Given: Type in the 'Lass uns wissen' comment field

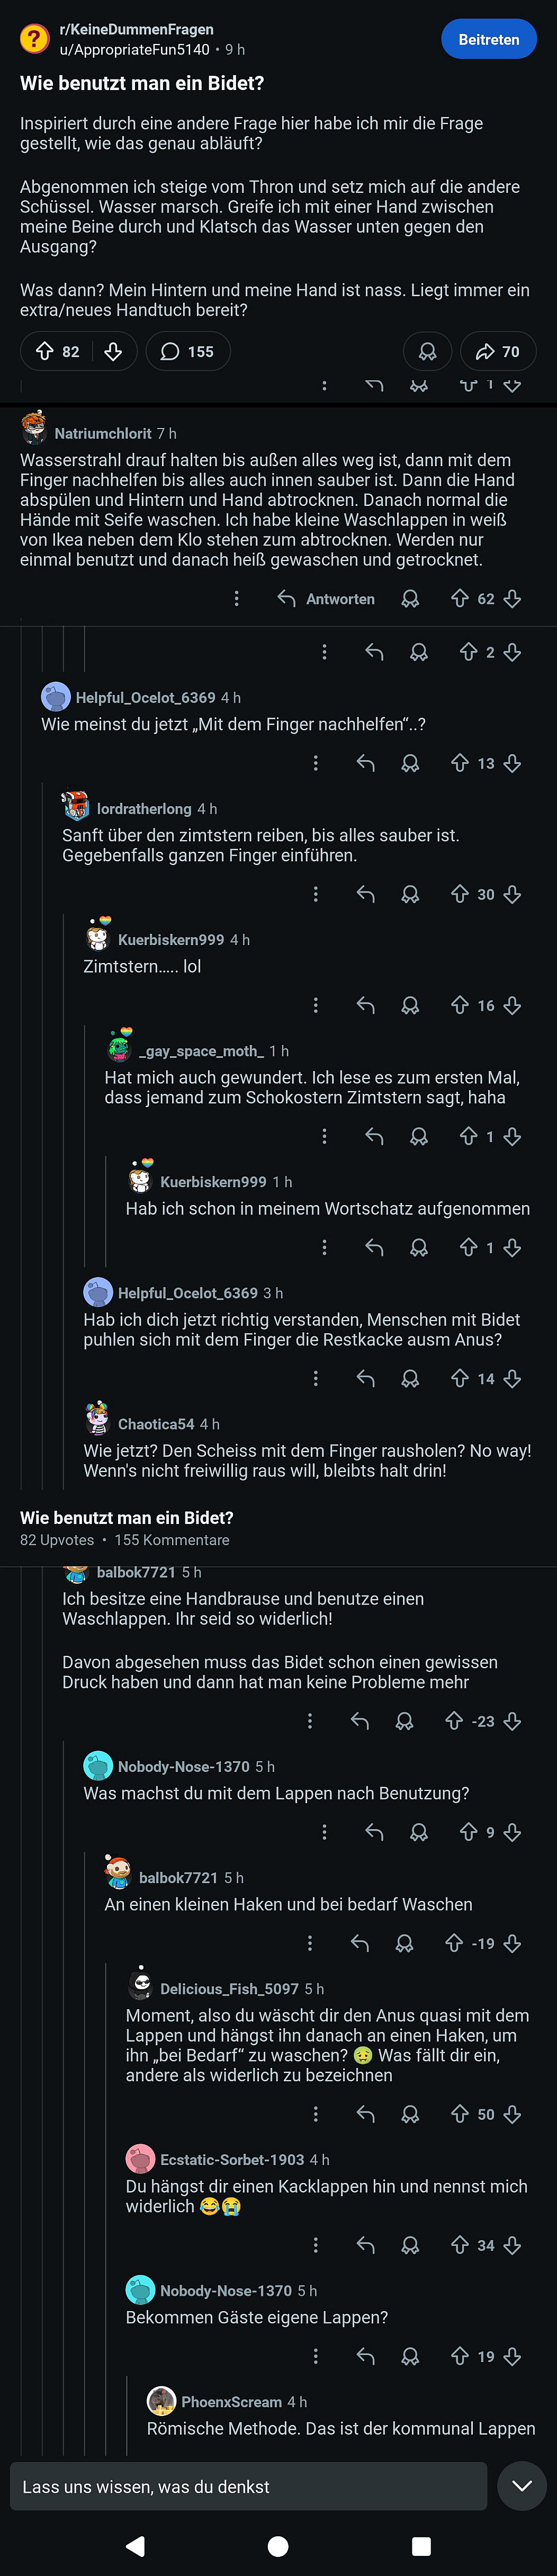Looking at the screenshot, I should tap(248, 2486).
